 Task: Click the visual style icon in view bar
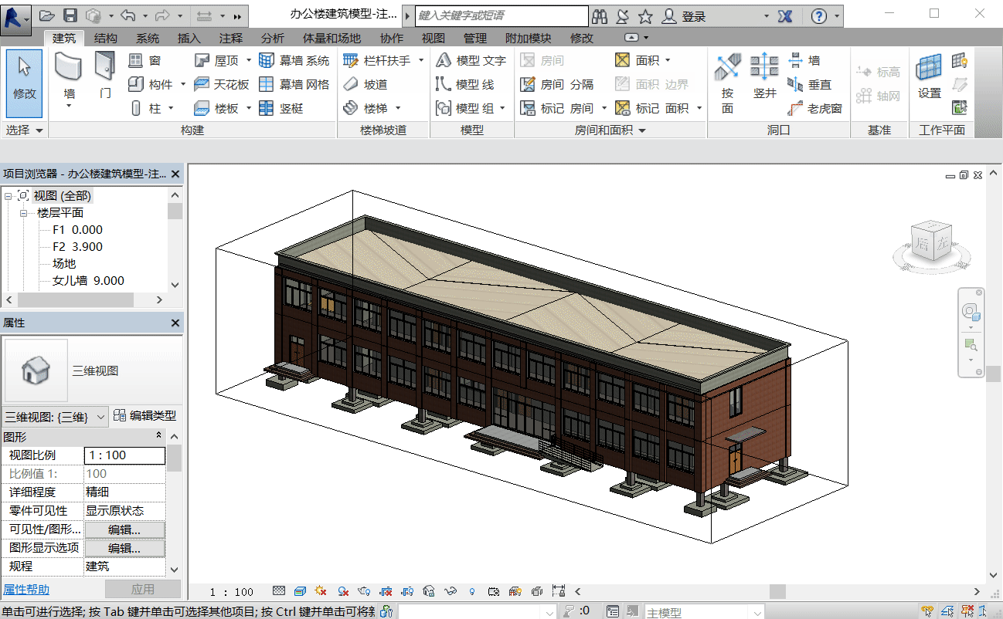pyautogui.click(x=300, y=592)
